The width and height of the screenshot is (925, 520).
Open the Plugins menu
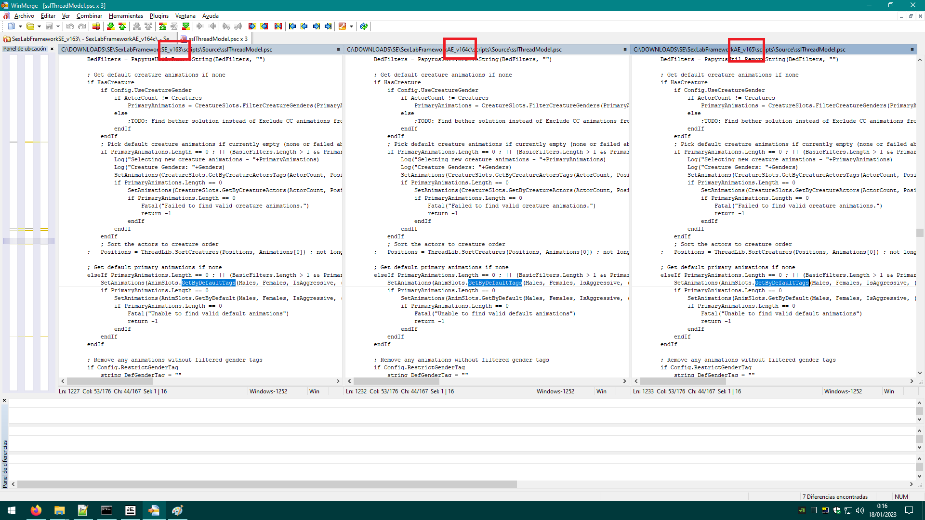point(159,16)
